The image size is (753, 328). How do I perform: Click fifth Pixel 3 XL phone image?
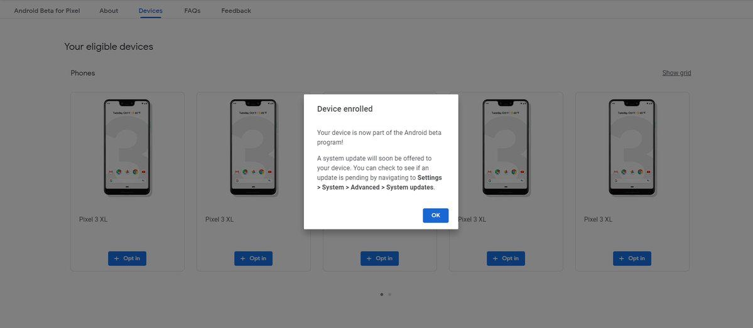[632, 148]
